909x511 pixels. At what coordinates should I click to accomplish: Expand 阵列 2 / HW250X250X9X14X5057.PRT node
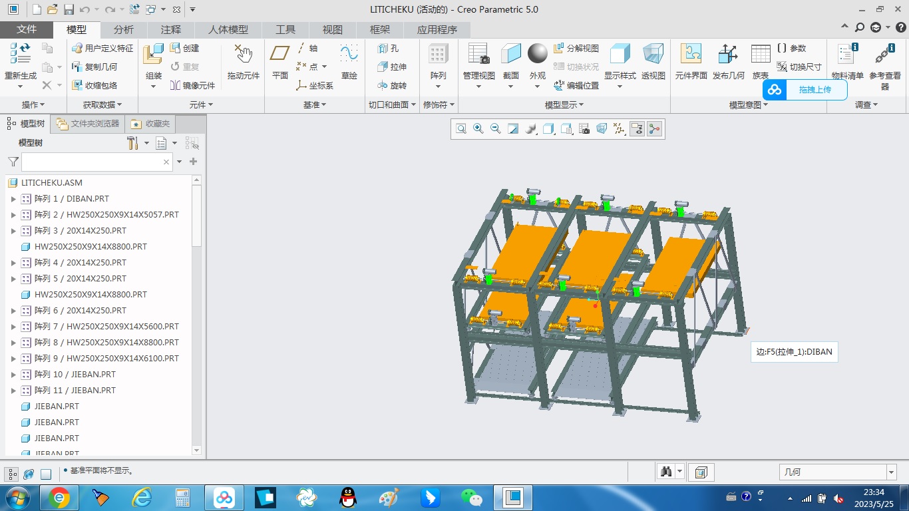[13, 214]
